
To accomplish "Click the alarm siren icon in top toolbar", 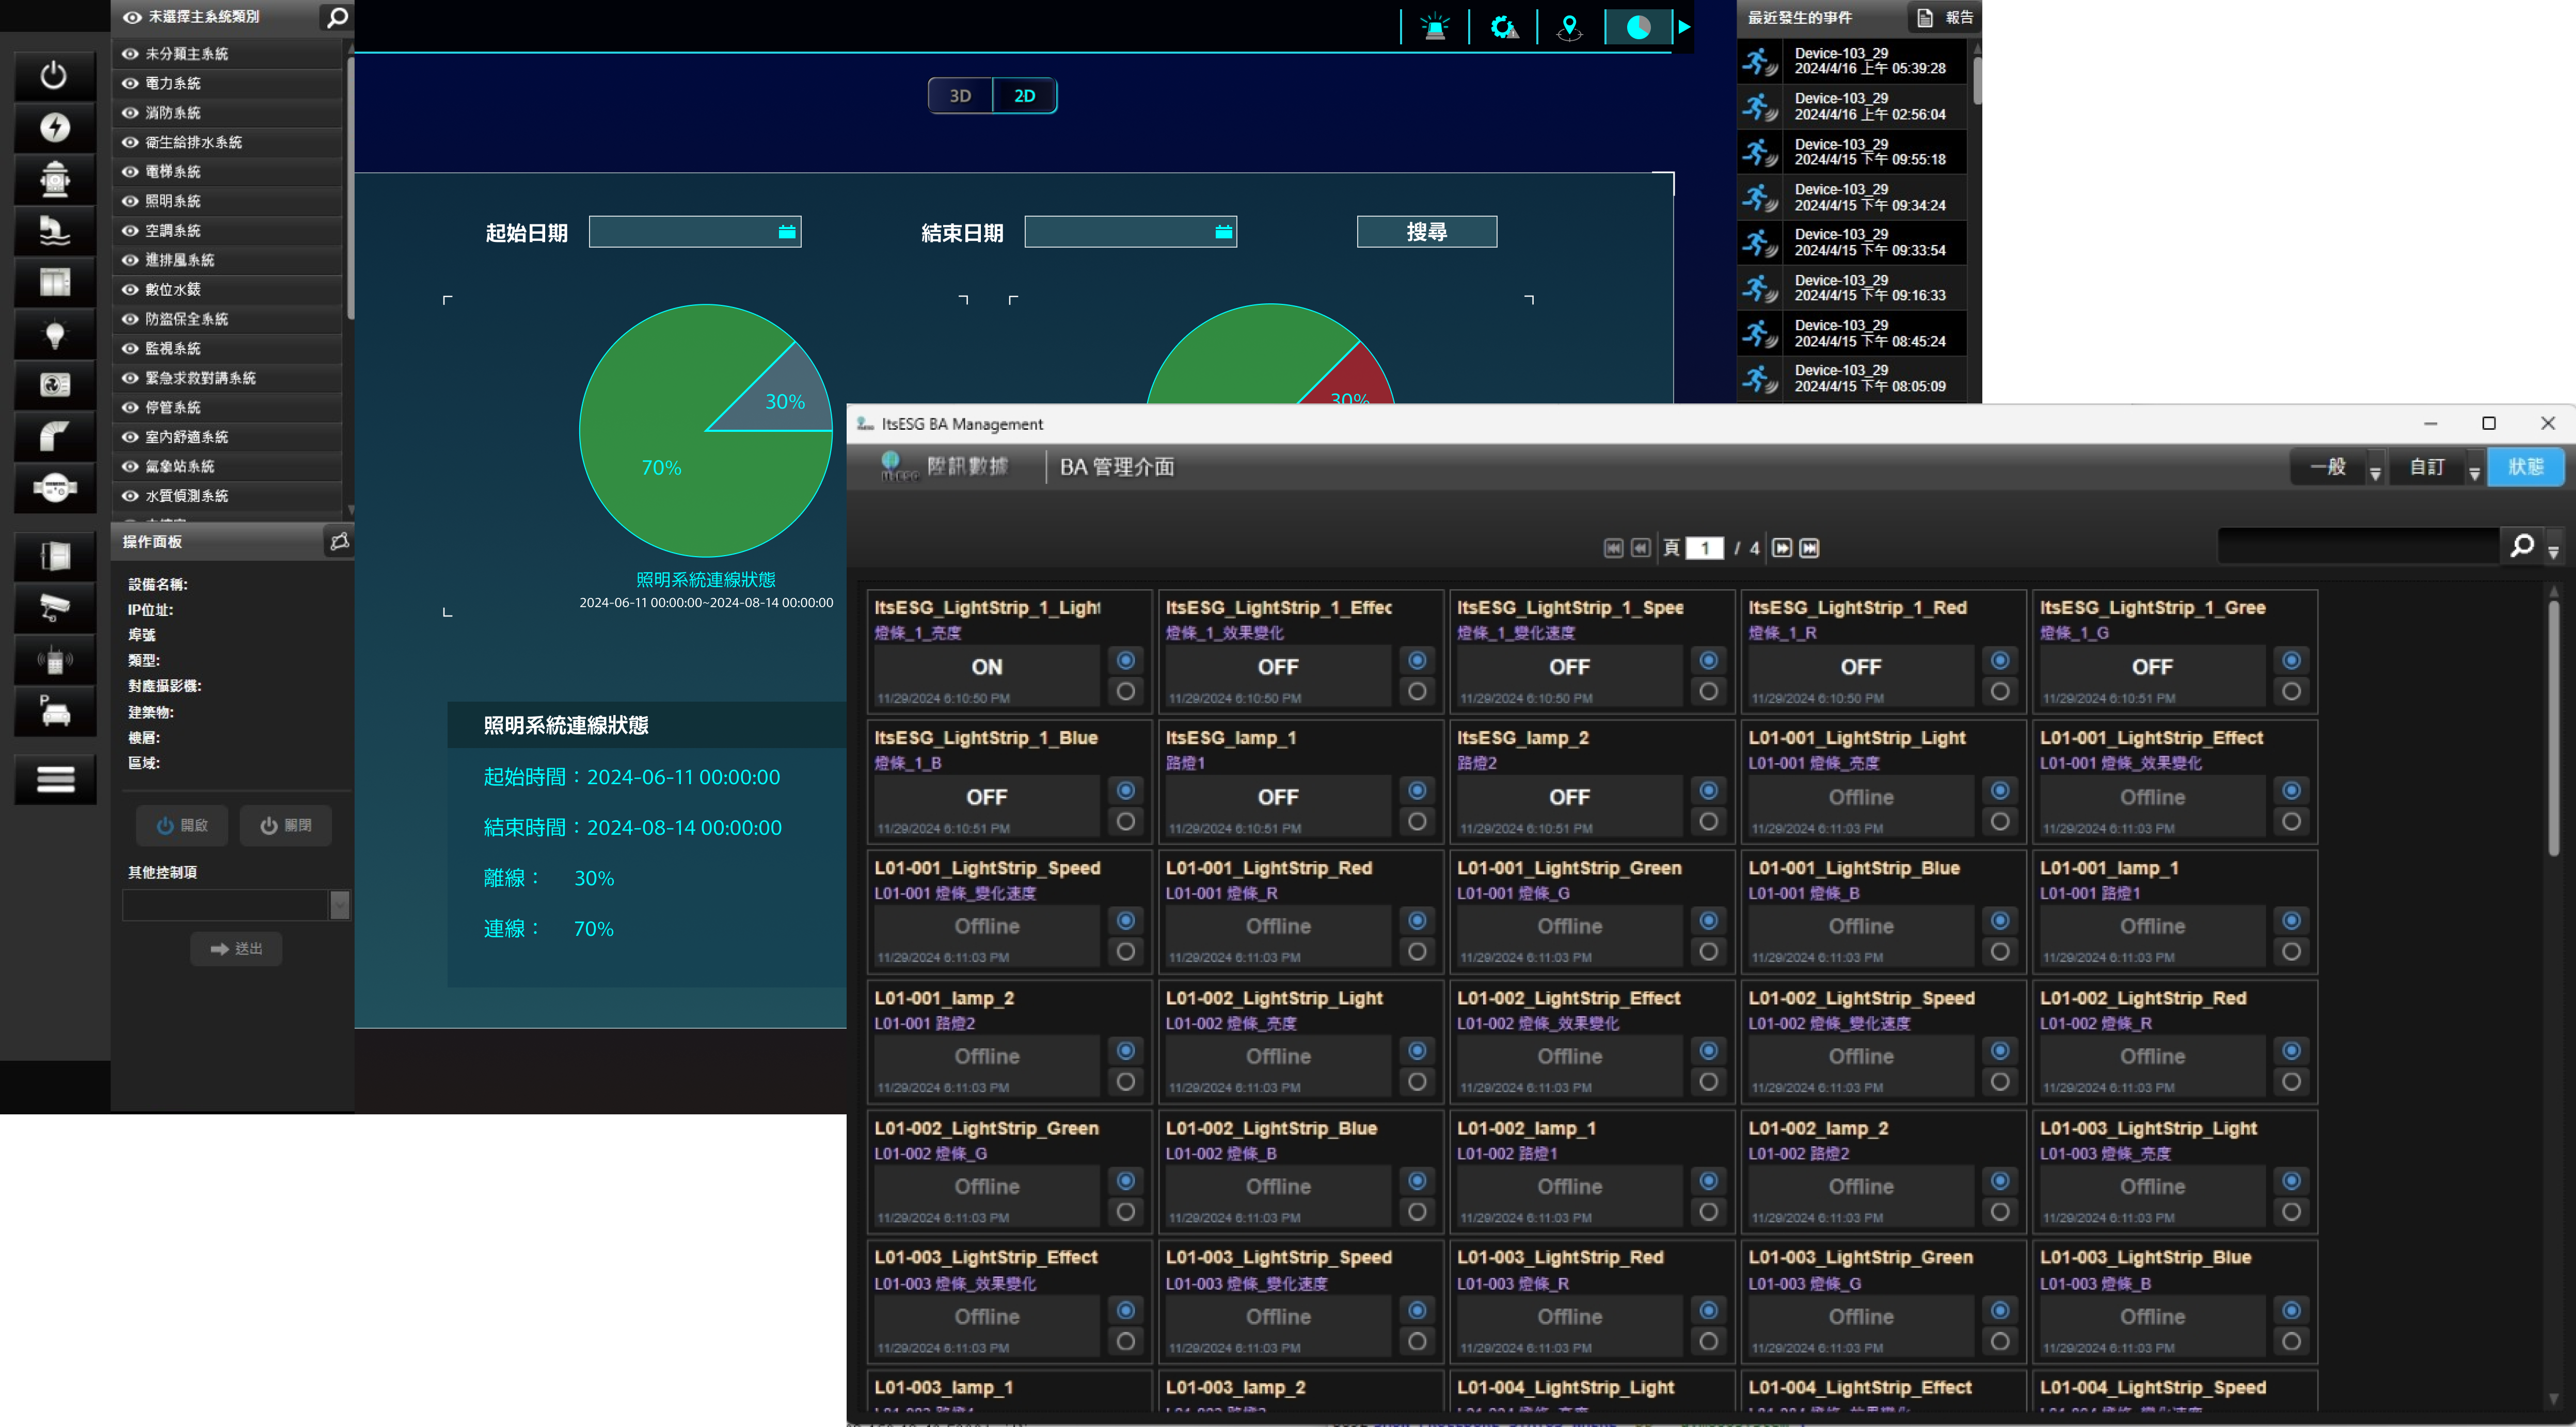I will coord(1435,27).
